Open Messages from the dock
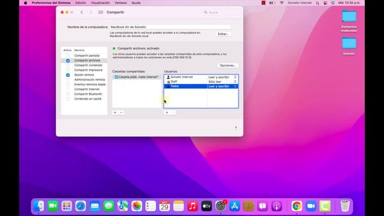The image size is (384, 216). (109, 206)
